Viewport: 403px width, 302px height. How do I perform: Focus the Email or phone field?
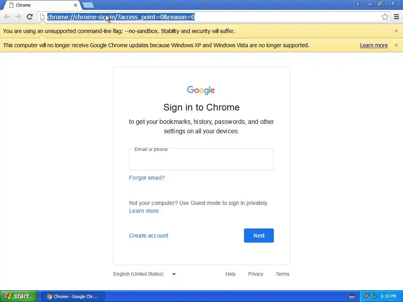click(x=201, y=159)
